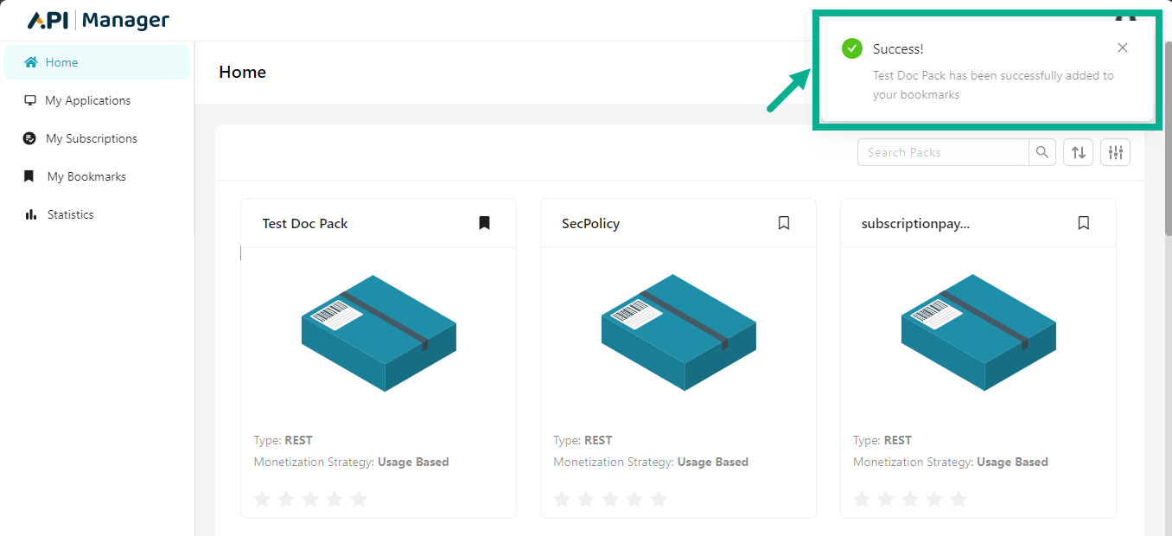Click the API Manager logo

pyautogui.click(x=99, y=21)
